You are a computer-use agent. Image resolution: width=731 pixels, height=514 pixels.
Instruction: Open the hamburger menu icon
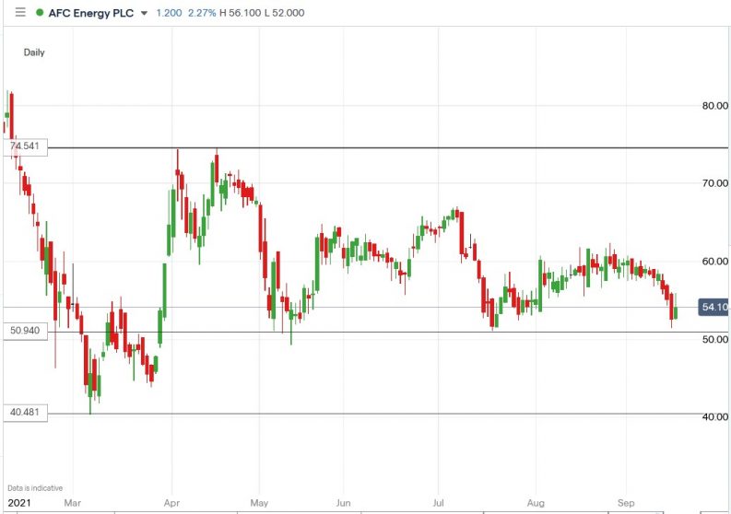[x=20, y=13]
